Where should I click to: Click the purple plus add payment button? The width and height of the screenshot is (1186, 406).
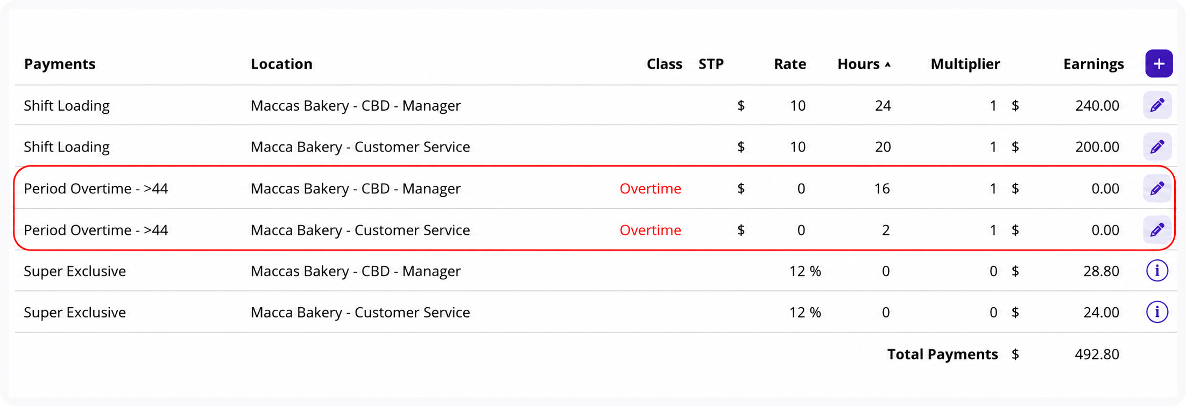point(1159,64)
